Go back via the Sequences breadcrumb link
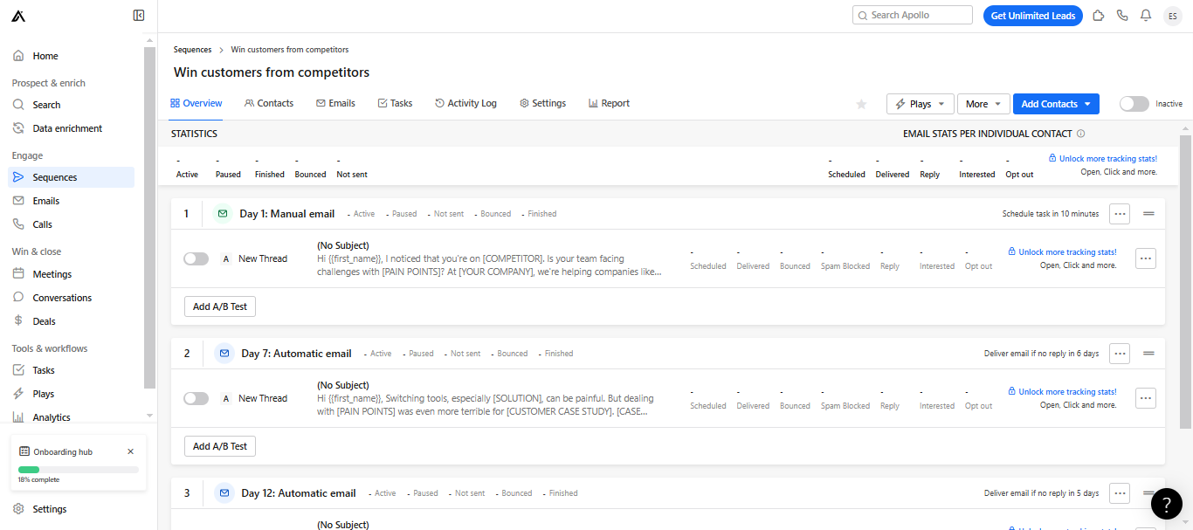This screenshot has width=1193, height=530. [x=192, y=50]
